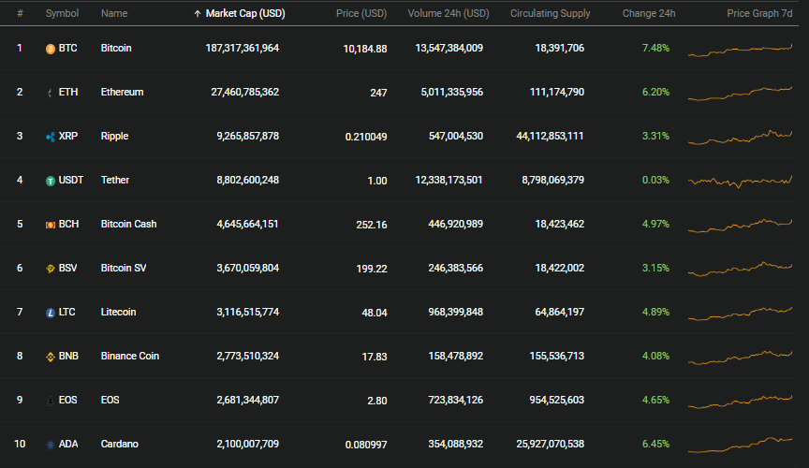Image resolution: width=809 pixels, height=468 pixels.
Task: Click Ethereum's 6.20% change value
Action: [x=655, y=92]
